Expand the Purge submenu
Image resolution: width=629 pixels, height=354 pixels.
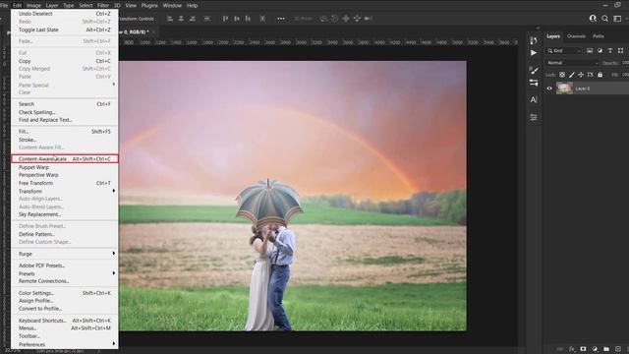(x=64, y=254)
